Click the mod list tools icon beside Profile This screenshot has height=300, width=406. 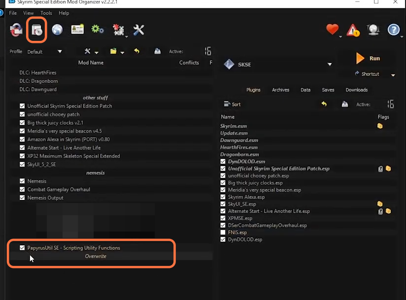coord(88,51)
